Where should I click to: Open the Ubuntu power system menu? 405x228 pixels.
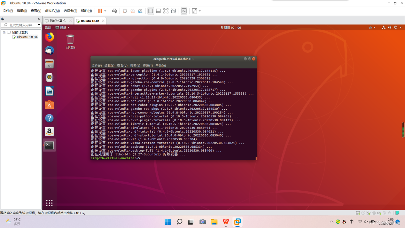click(x=398, y=28)
